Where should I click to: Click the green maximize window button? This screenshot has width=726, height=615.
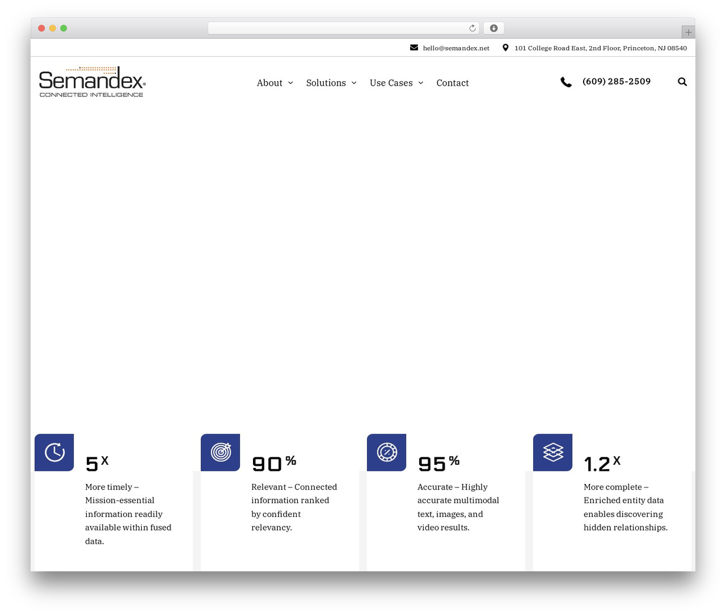click(x=64, y=28)
